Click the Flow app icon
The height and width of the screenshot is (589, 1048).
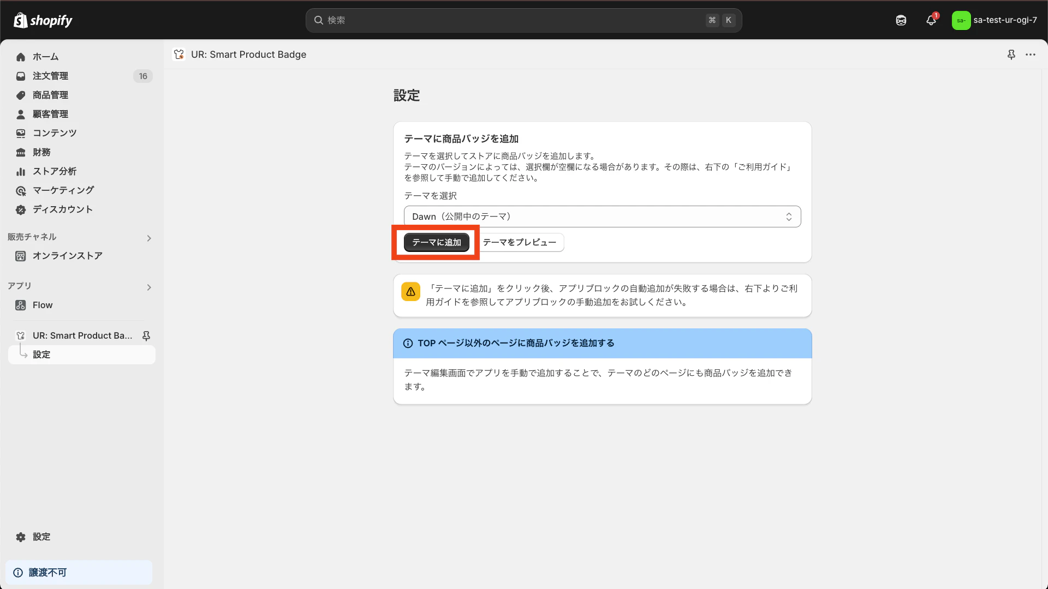(21, 305)
